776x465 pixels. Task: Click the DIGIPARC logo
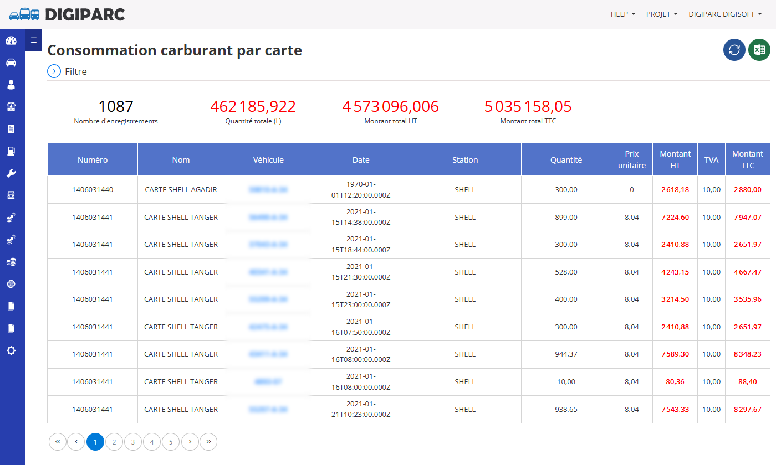(67, 14)
